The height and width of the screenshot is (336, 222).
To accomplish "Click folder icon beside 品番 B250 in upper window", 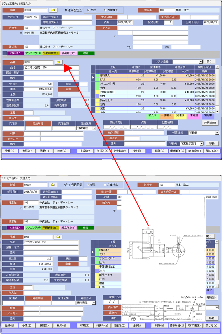I will click(58, 62).
